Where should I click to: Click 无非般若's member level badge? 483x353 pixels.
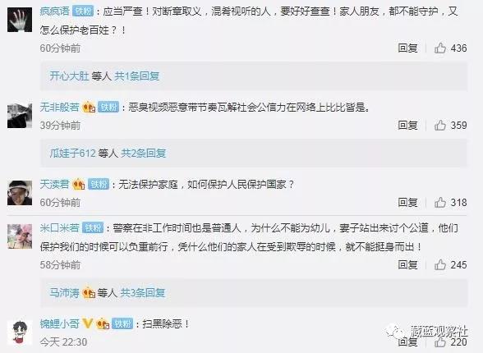pos(89,108)
